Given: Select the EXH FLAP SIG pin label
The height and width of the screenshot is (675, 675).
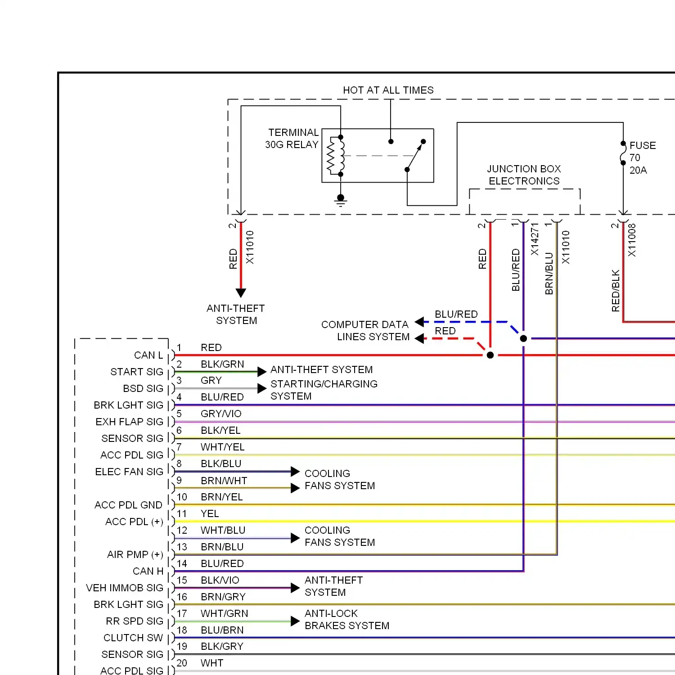Looking at the screenshot, I should click(x=130, y=422).
